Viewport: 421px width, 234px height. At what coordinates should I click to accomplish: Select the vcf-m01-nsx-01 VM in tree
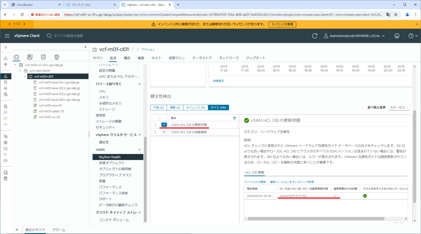click(50, 105)
